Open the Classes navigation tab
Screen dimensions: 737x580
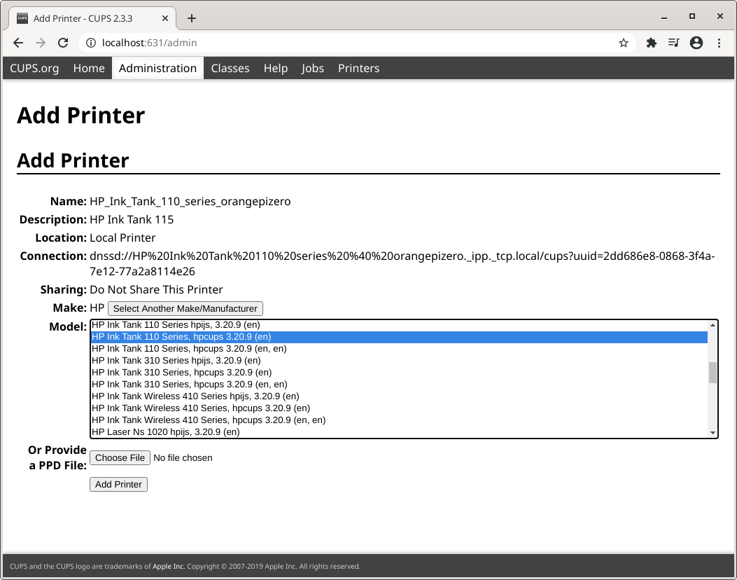pyautogui.click(x=230, y=68)
